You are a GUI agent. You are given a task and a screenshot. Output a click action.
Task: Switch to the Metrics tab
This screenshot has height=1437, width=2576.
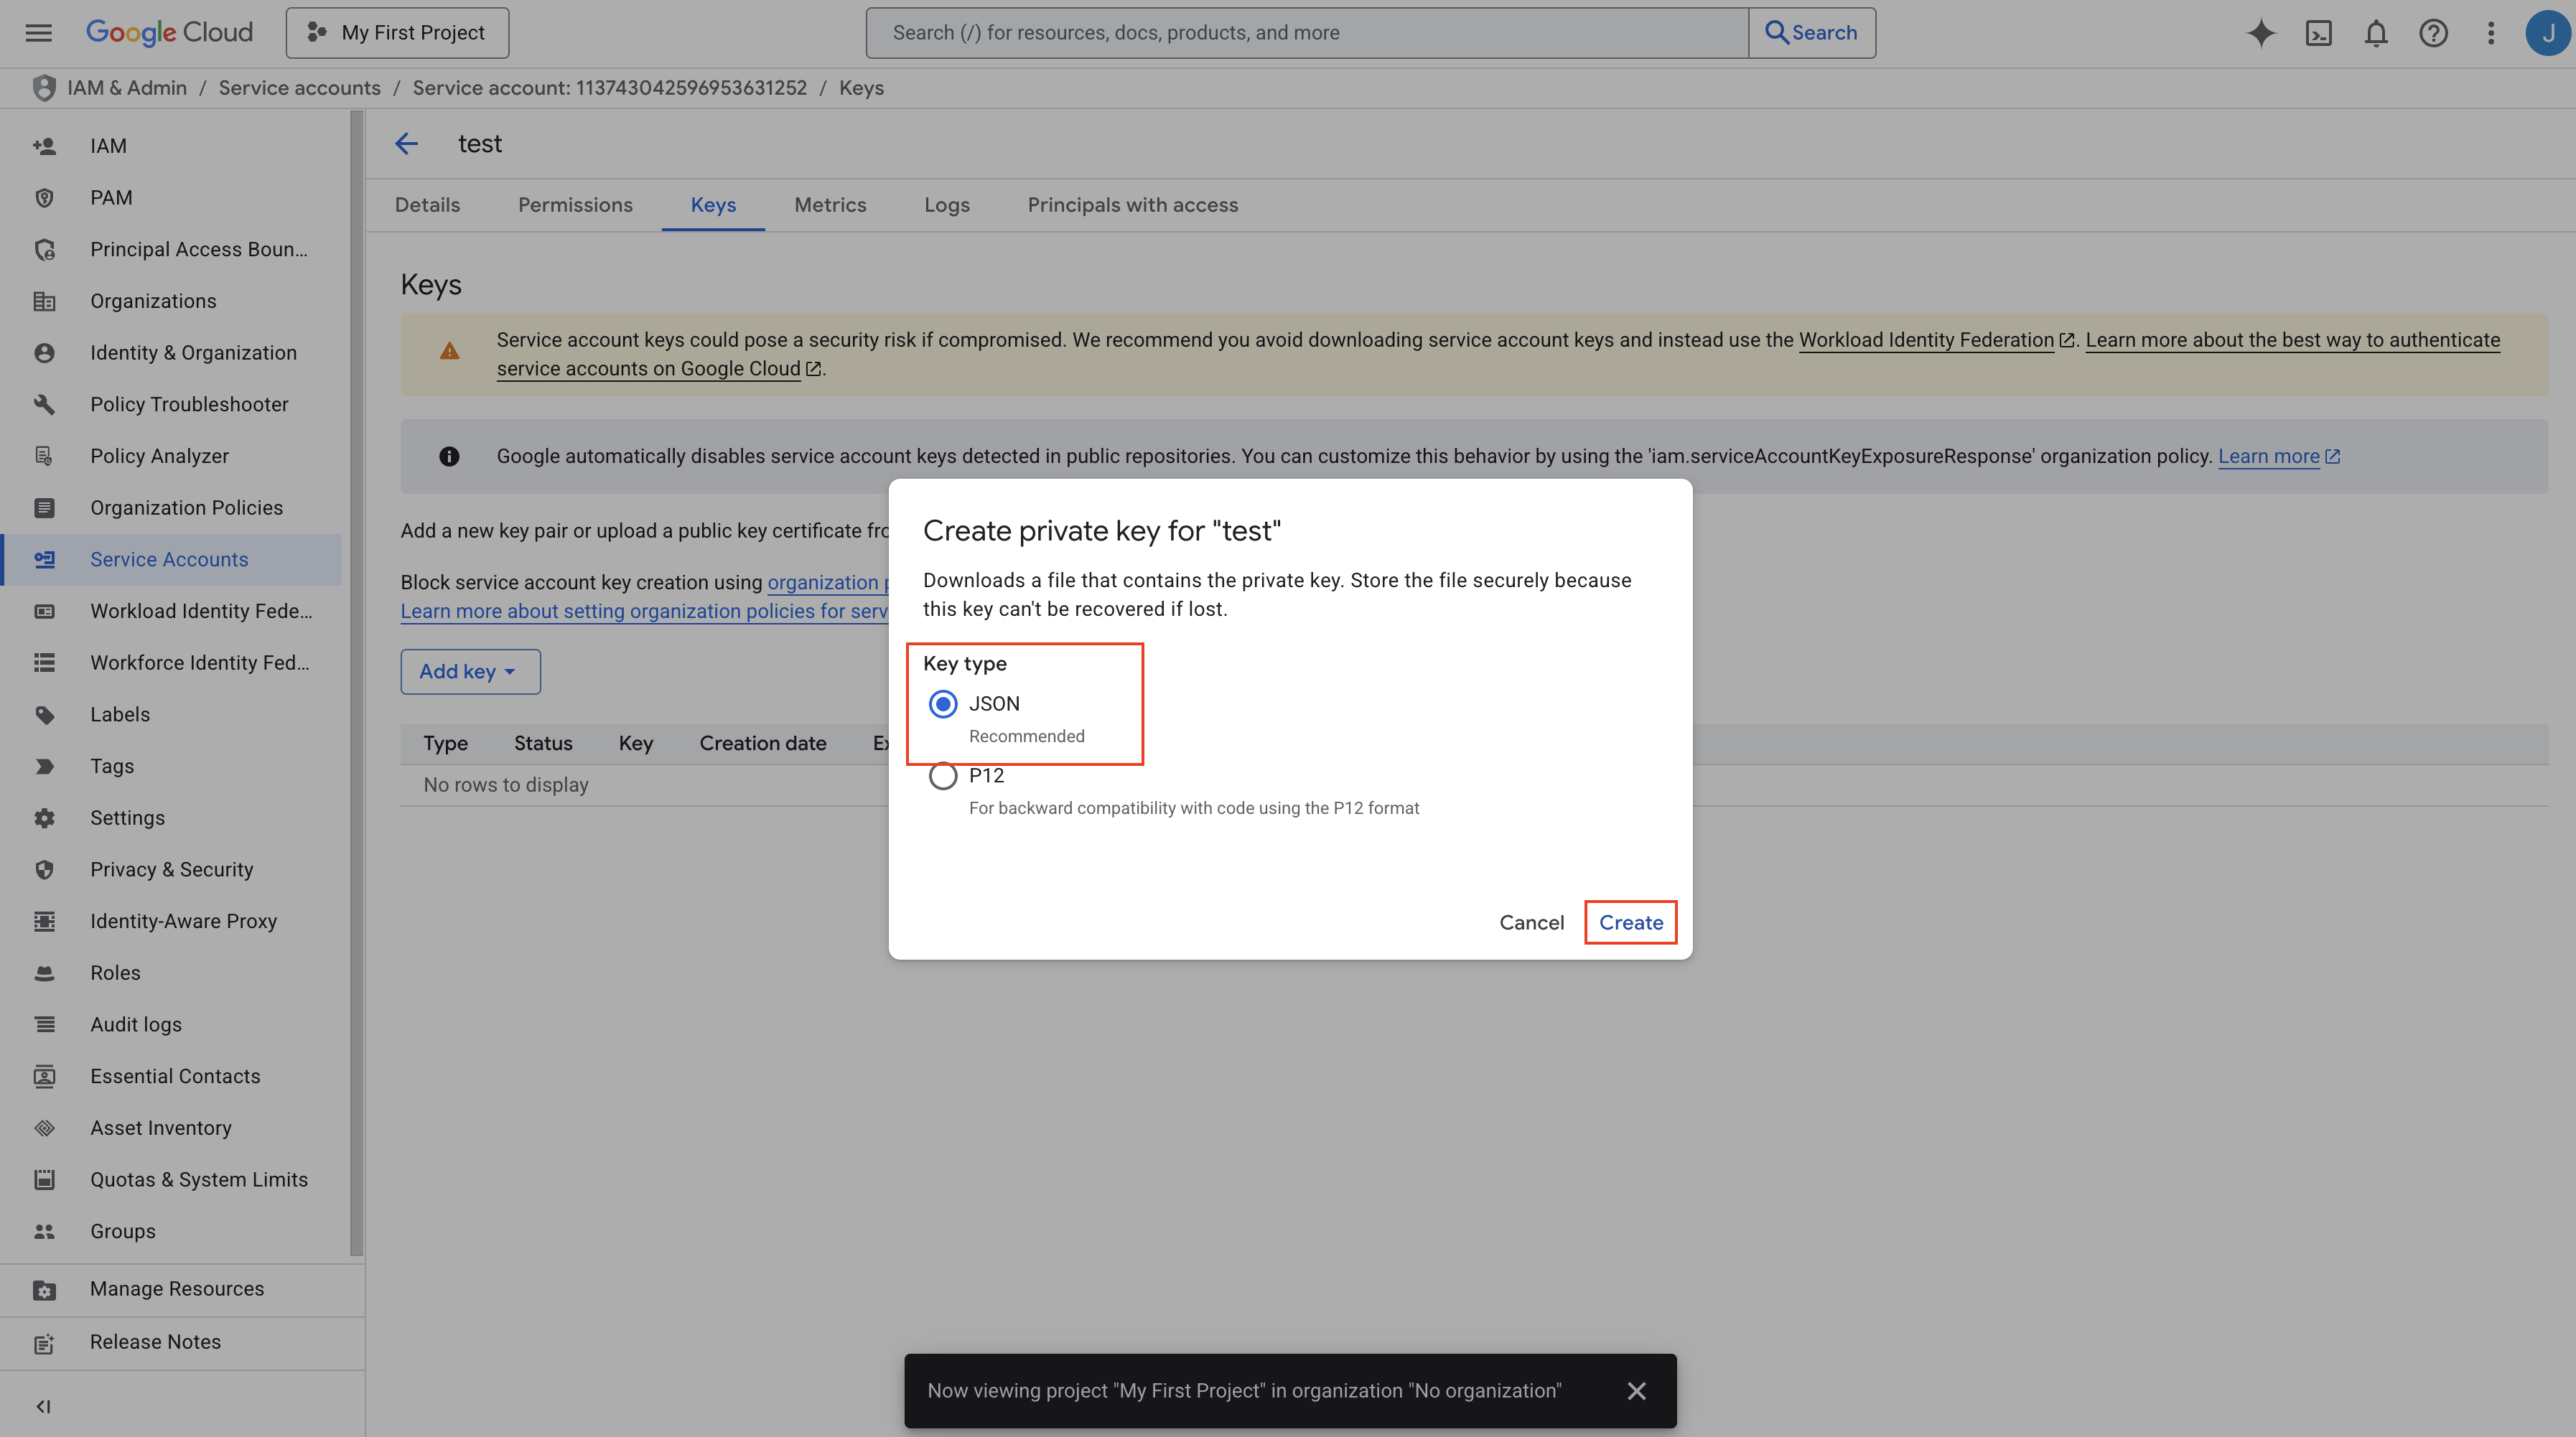(x=830, y=205)
